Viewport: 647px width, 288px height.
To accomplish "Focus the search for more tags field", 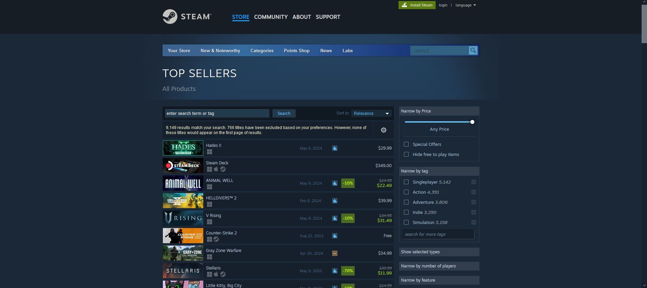I will [x=438, y=234].
